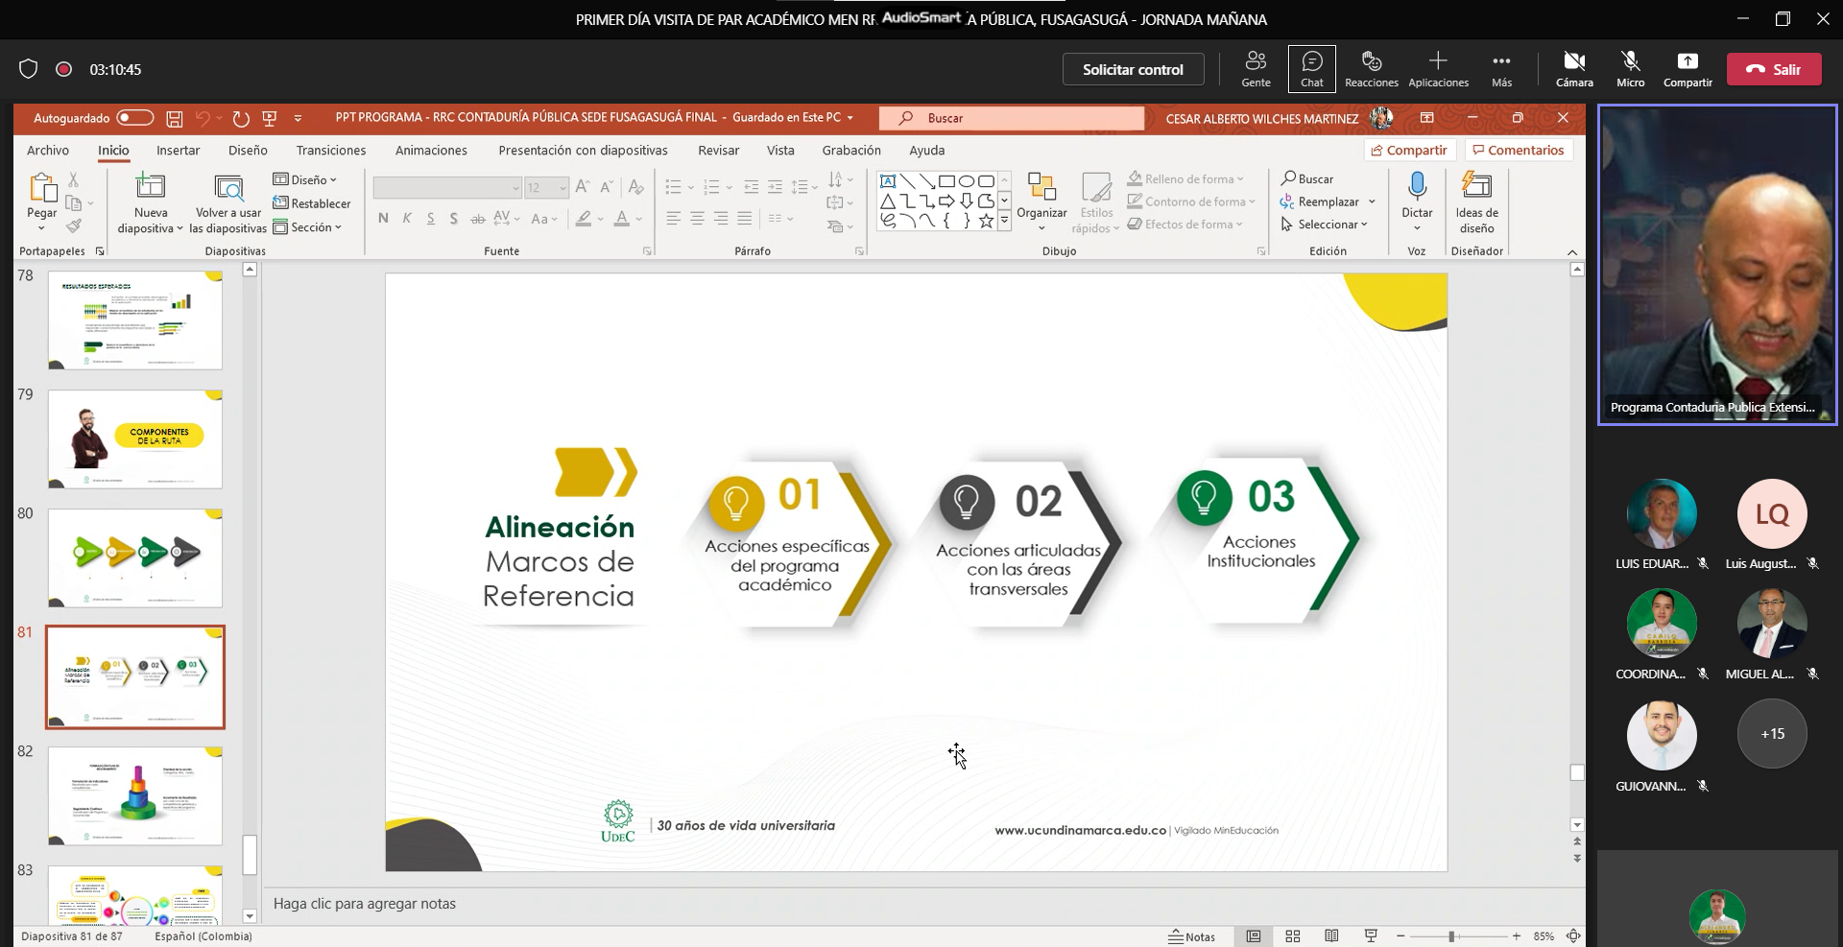The height and width of the screenshot is (947, 1843).
Task: Click the Compartir share screen icon in Teams
Action: tap(1687, 61)
